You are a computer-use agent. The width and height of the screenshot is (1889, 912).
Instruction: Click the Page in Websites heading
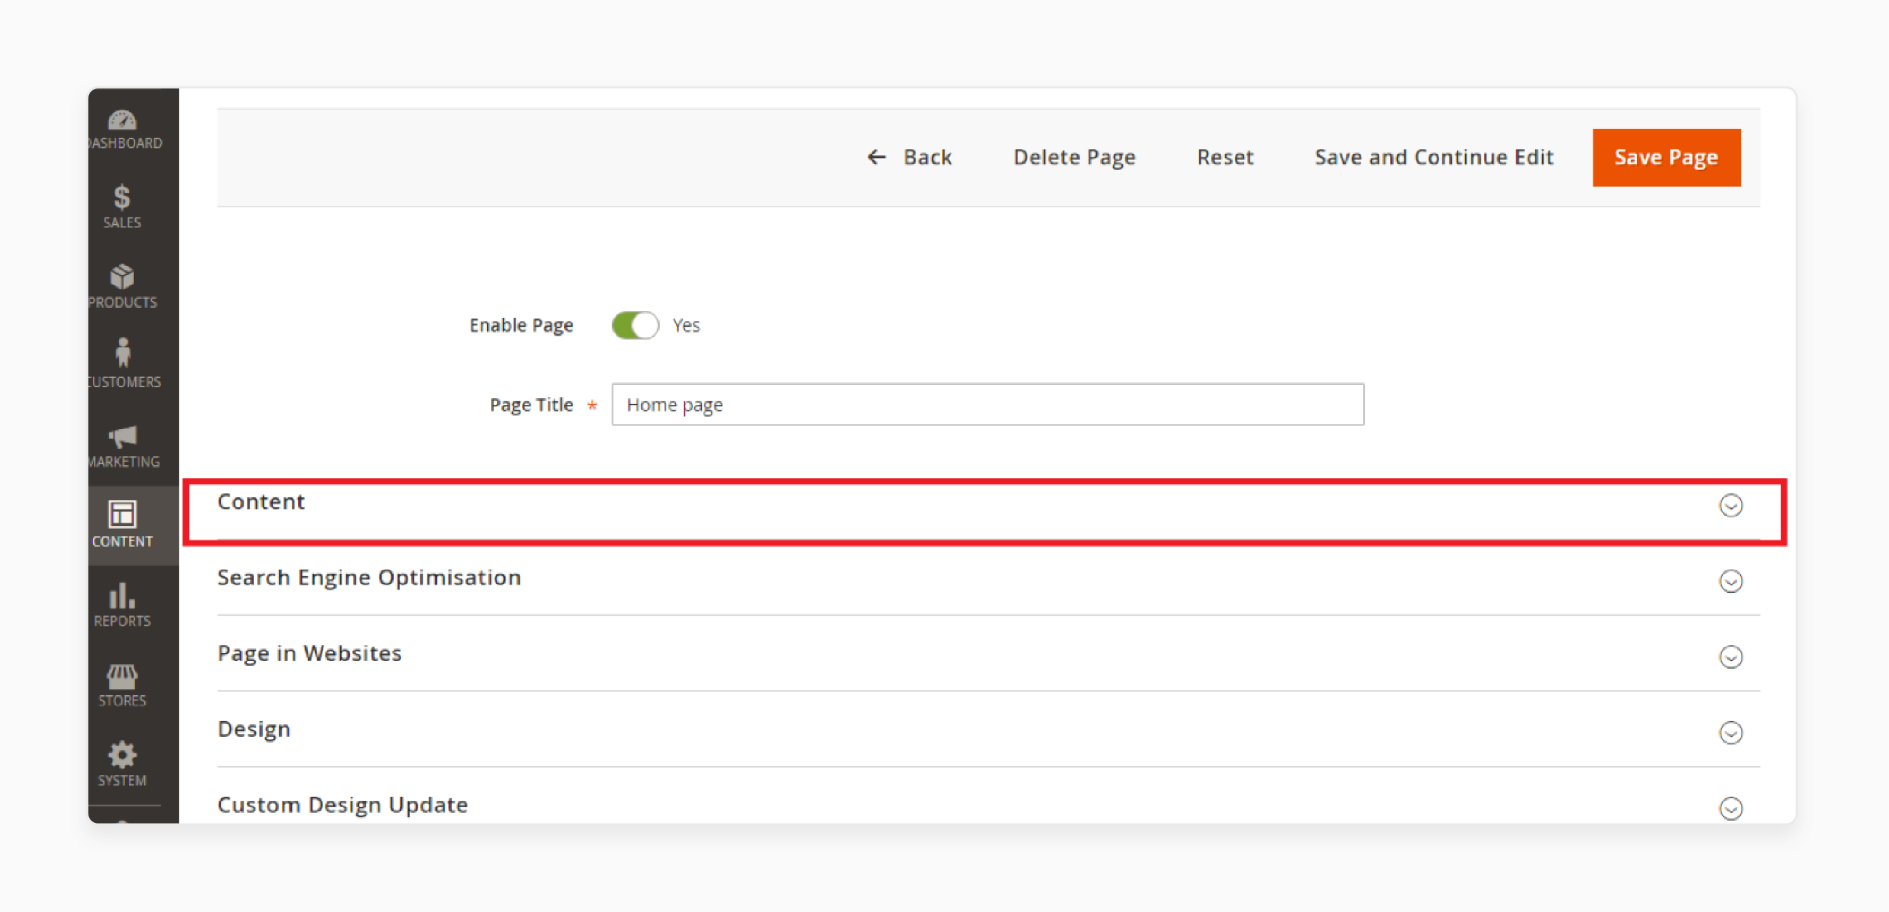pyautogui.click(x=310, y=654)
